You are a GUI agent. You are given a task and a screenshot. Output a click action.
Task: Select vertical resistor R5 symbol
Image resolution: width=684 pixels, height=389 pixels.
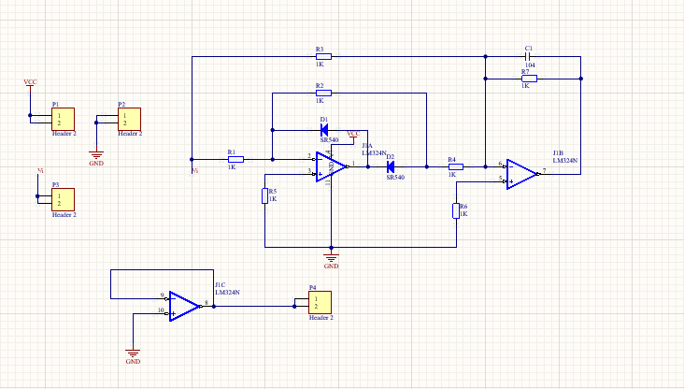264,196
